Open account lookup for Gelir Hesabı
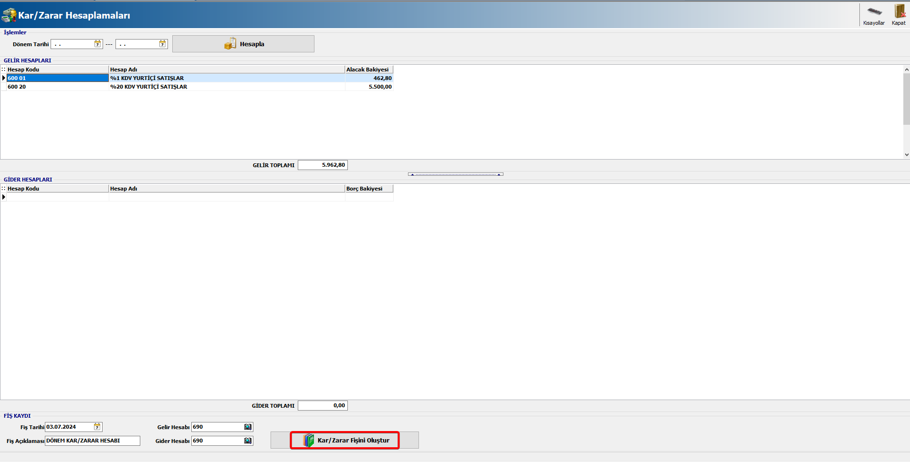The image size is (910, 462). click(x=248, y=427)
